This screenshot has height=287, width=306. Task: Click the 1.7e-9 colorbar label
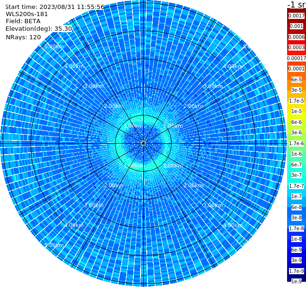click(x=297, y=271)
